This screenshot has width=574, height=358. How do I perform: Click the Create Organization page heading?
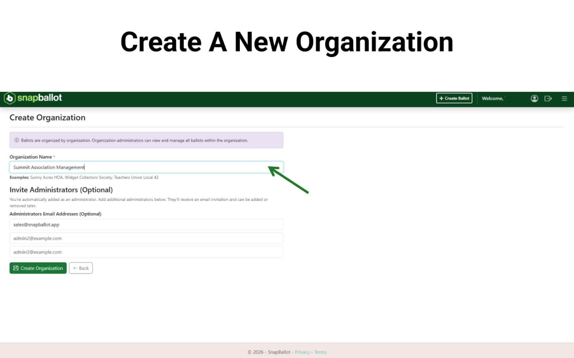point(47,117)
